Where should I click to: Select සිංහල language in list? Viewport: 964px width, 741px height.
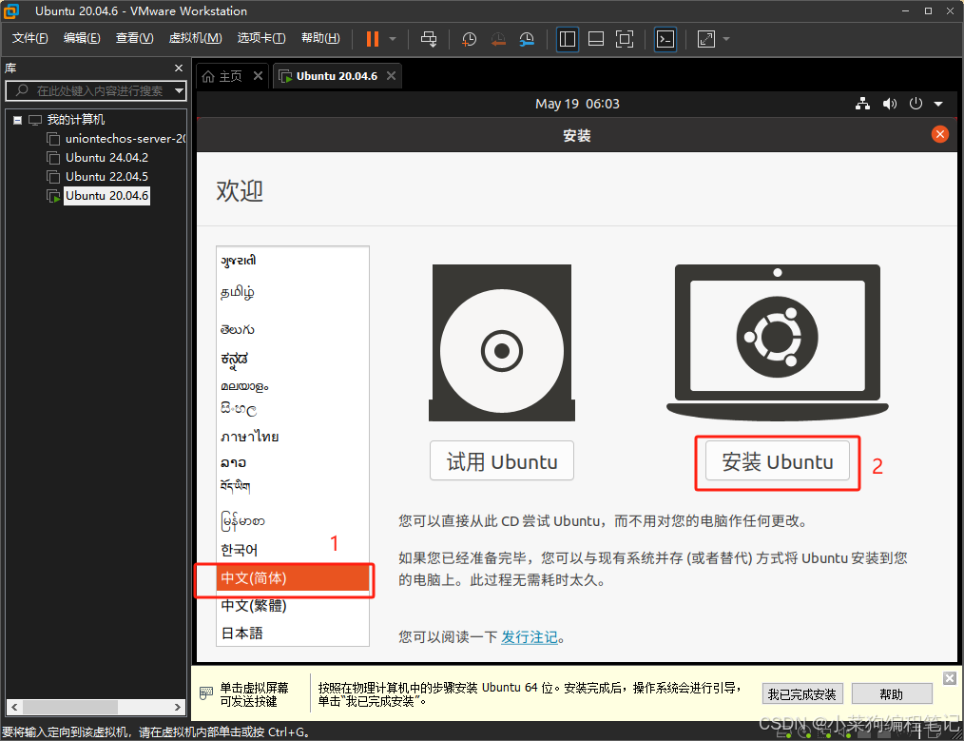293,409
